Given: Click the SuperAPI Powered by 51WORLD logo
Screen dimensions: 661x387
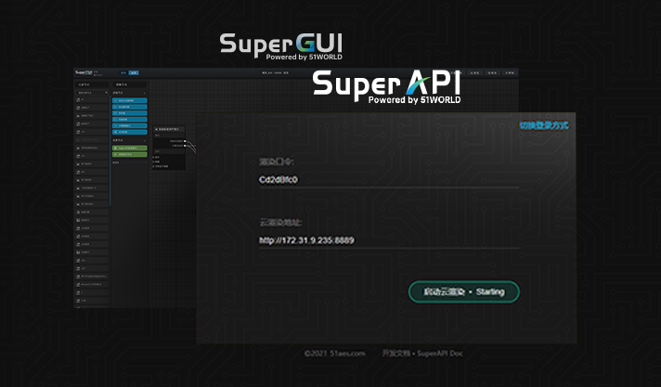Looking at the screenshot, I should (x=386, y=85).
